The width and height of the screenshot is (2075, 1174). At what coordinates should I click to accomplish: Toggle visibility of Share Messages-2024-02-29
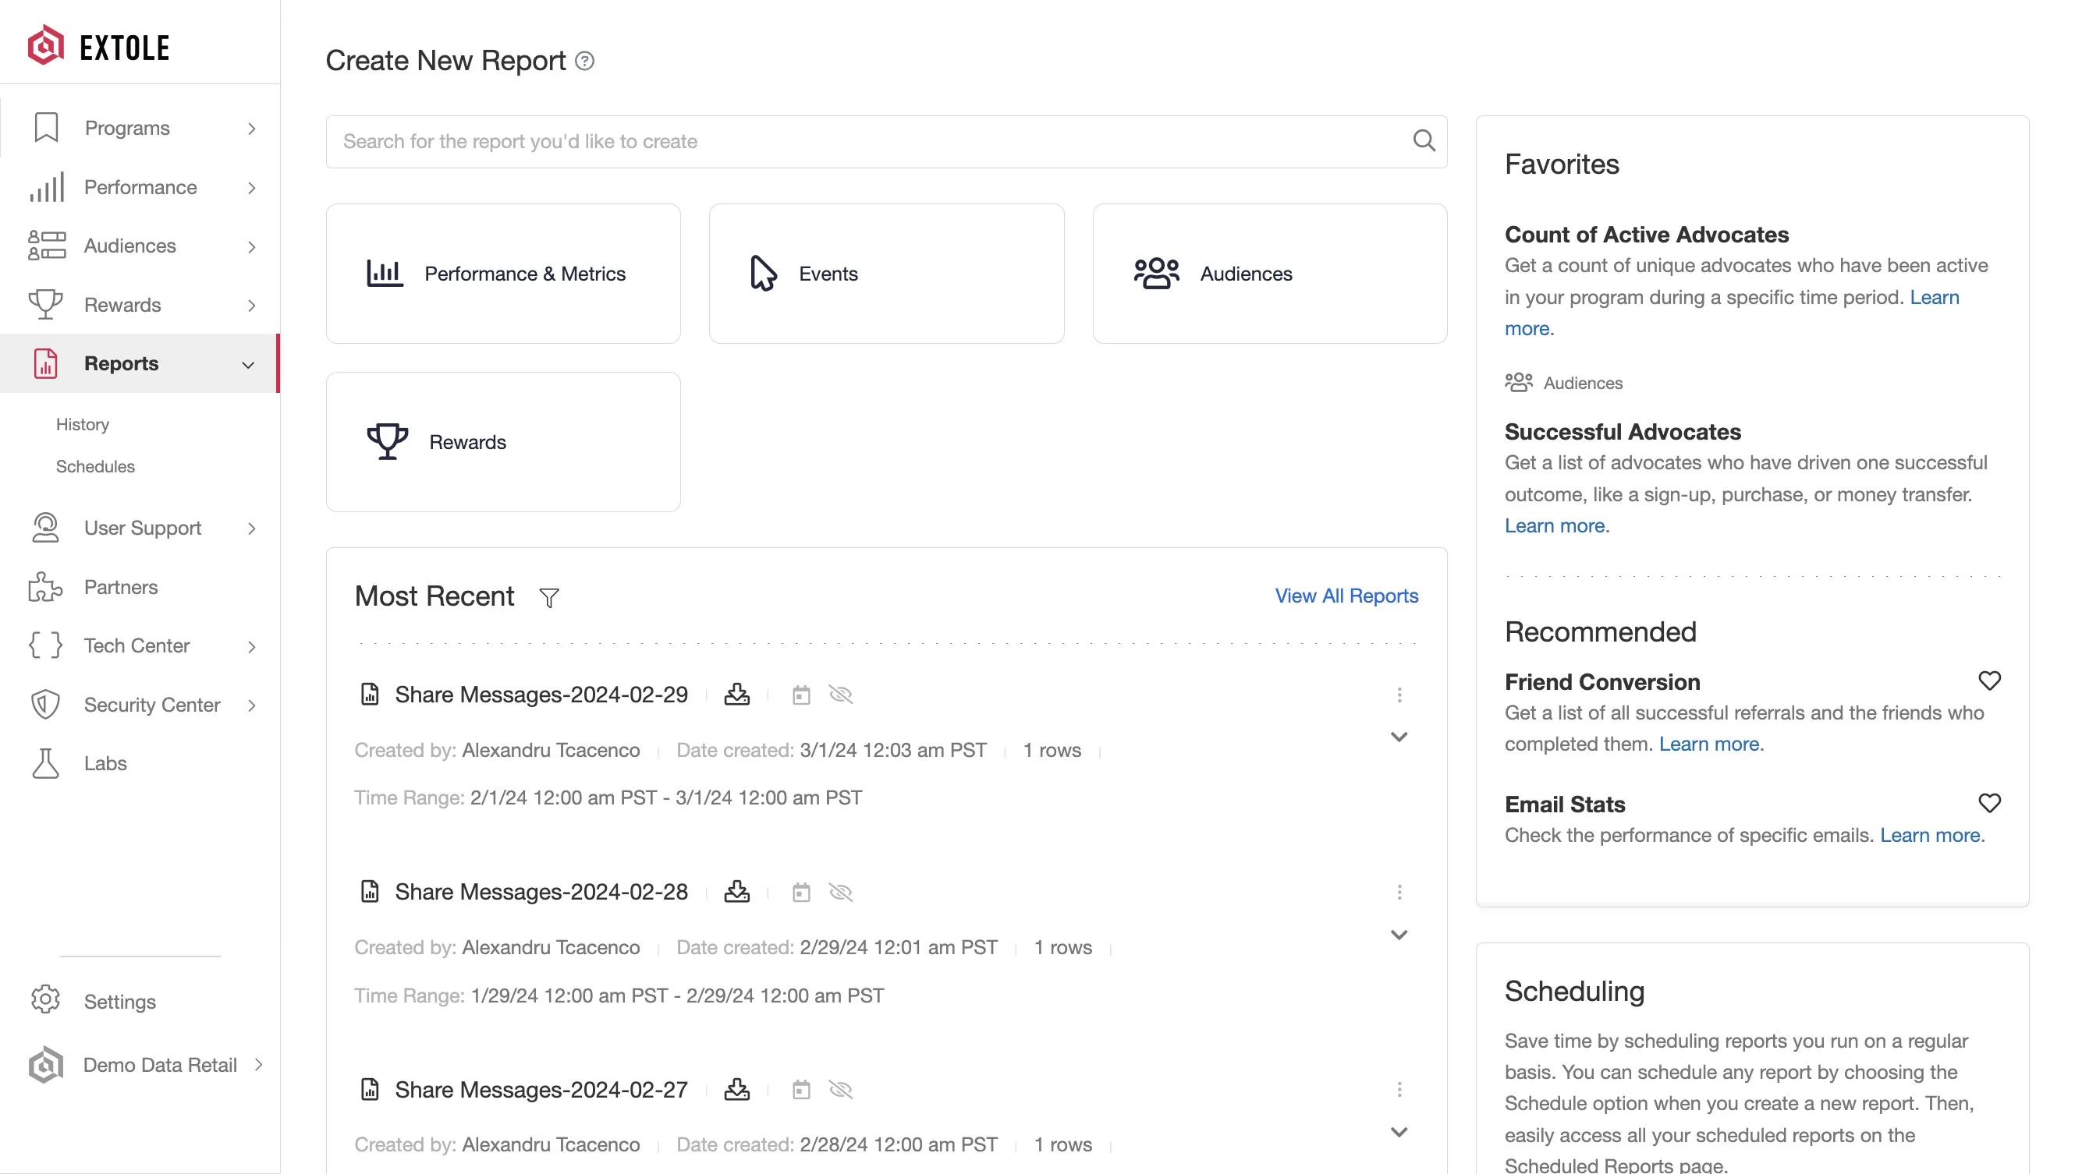(x=841, y=695)
